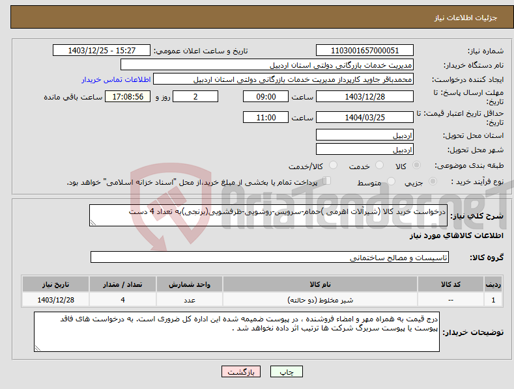The height and width of the screenshot is (389, 514).
Task: Click the validity time 11:00 field
Action: click(x=266, y=117)
